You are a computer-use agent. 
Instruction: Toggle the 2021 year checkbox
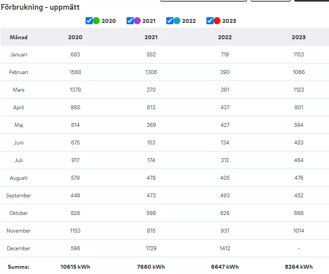(x=130, y=21)
